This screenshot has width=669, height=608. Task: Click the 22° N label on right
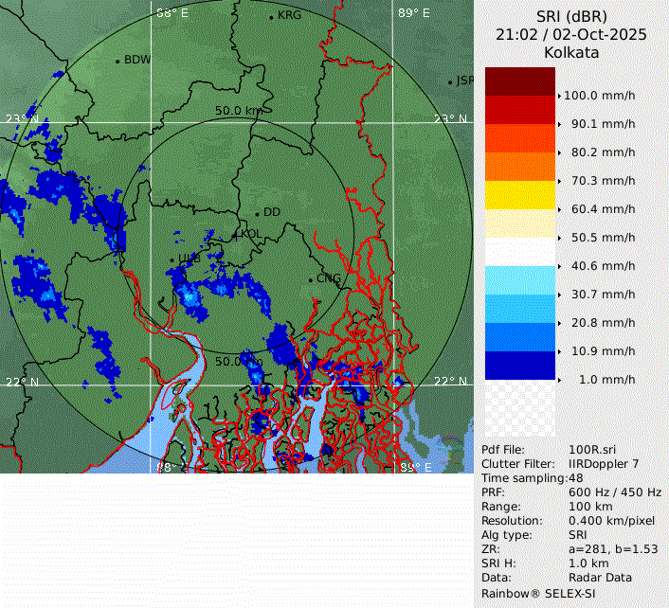(451, 381)
